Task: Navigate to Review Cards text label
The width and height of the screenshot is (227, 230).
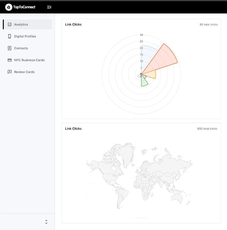Action: (24, 72)
